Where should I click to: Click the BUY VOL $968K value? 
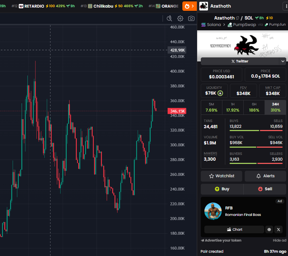tap(236, 143)
